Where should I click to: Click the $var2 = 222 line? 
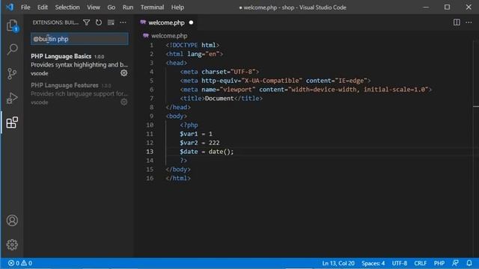(x=200, y=143)
